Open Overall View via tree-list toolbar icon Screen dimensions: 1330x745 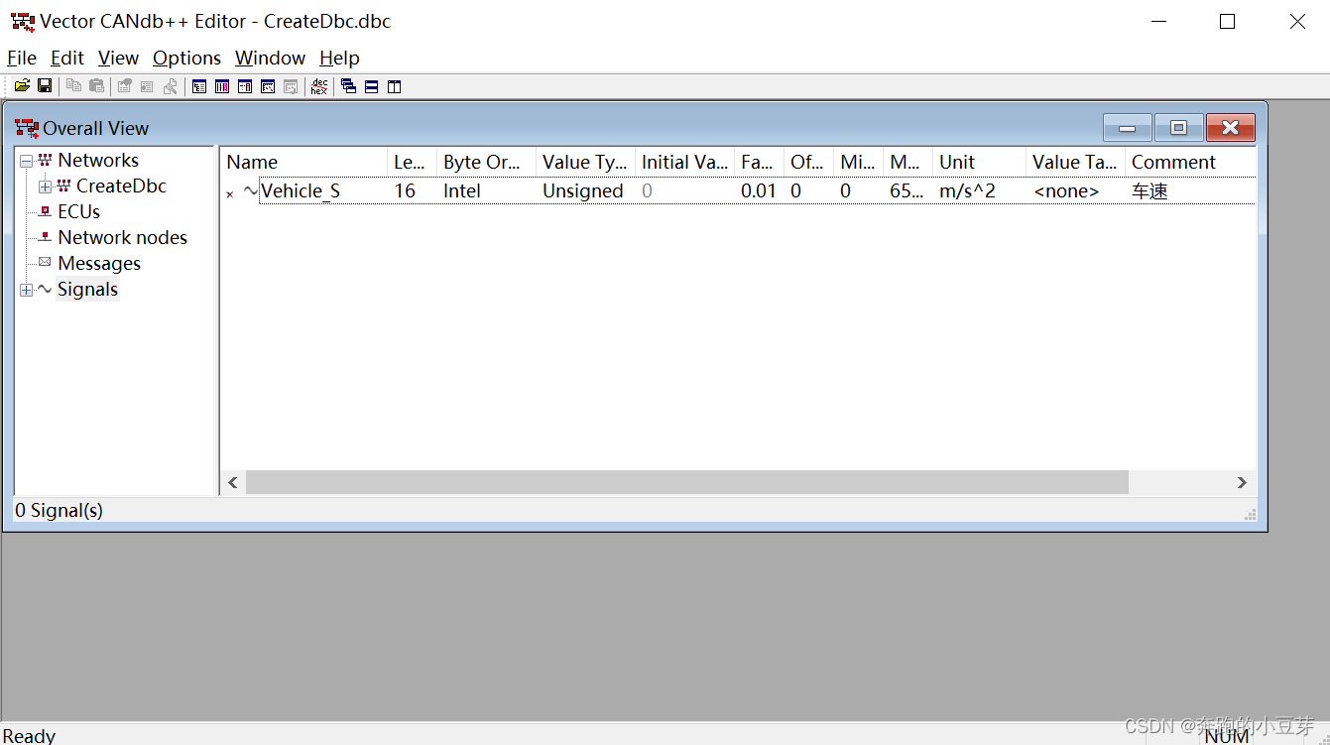(199, 86)
